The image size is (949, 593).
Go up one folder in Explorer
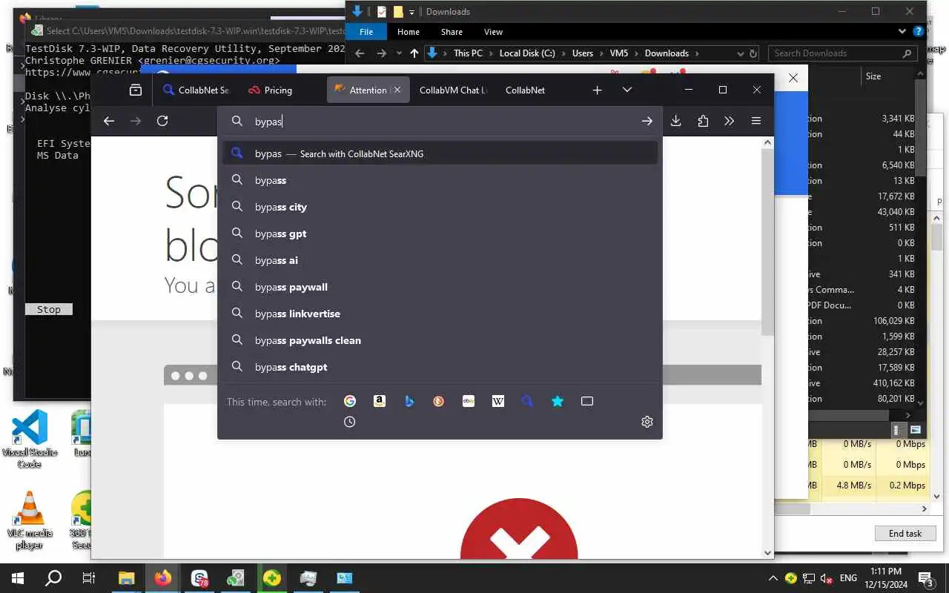point(414,53)
